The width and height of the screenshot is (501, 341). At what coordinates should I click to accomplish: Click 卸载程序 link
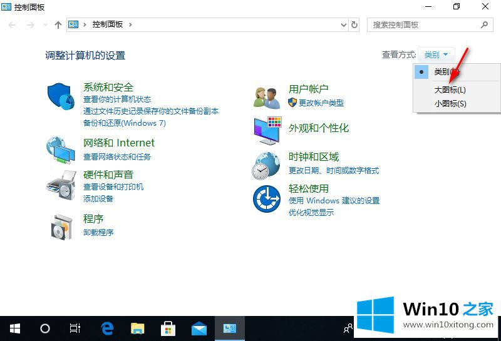tap(98, 232)
